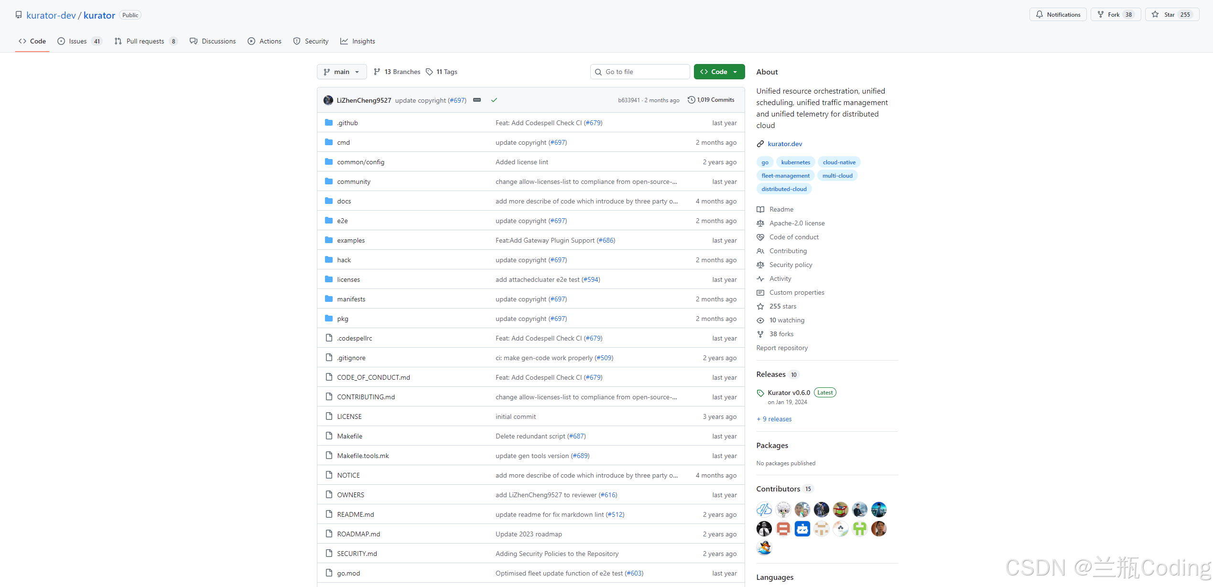Expand commit message ellipsis button
Image resolution: width=1213 pixels, height=587 pixels.
pos(477,100)
